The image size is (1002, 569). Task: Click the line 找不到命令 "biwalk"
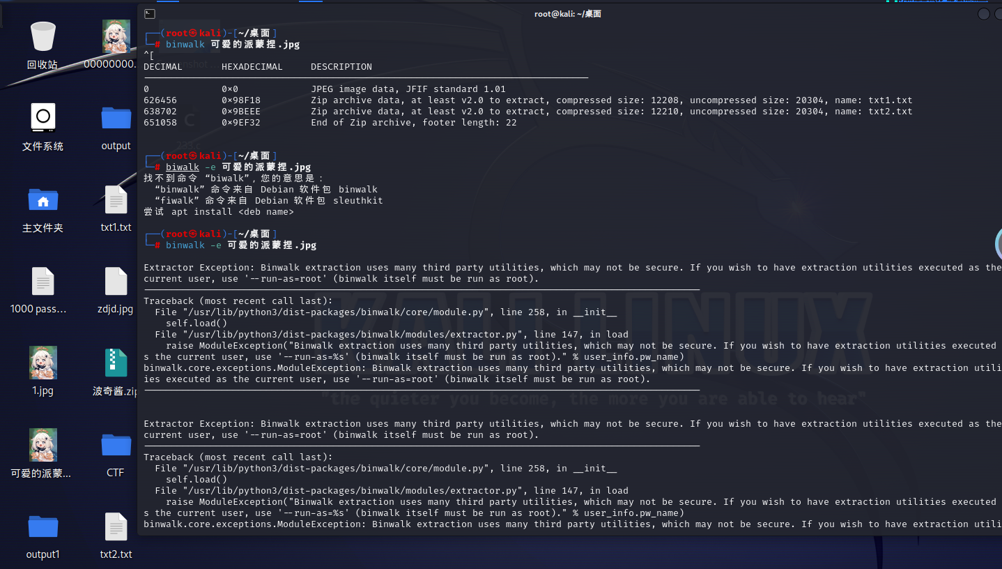[234, 179]
